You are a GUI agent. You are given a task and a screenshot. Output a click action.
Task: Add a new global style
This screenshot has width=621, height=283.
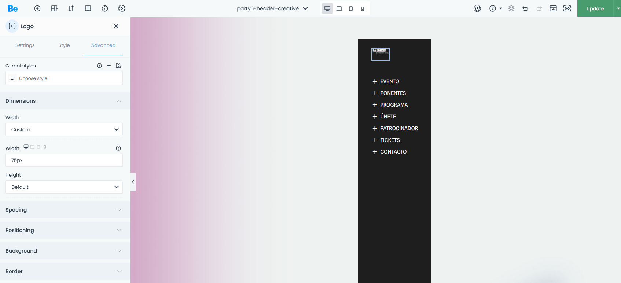pos(109,66)
